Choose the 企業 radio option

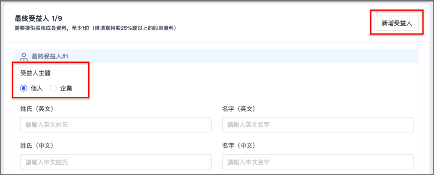[x=53, y=88]
